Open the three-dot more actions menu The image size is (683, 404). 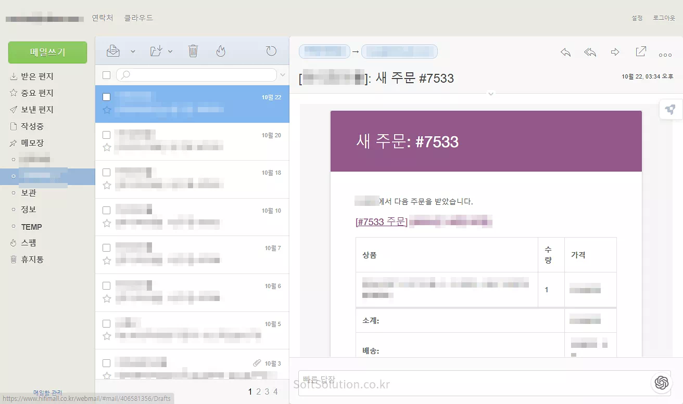coord(665,55)
